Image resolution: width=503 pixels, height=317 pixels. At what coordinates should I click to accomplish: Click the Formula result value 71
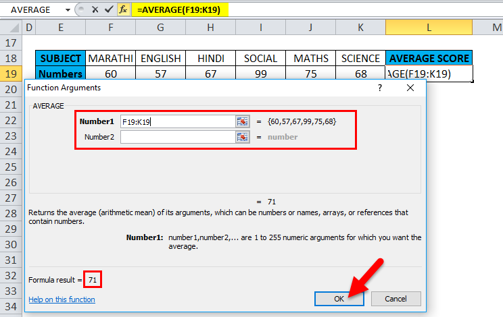93,280
